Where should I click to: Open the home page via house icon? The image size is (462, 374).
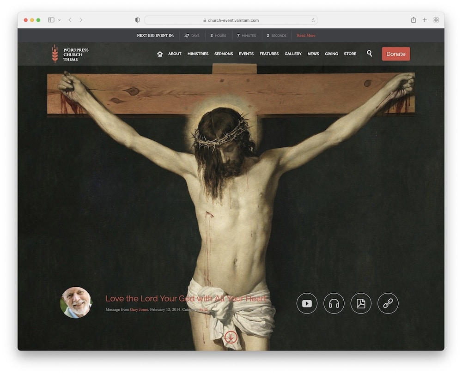(160, 54)
